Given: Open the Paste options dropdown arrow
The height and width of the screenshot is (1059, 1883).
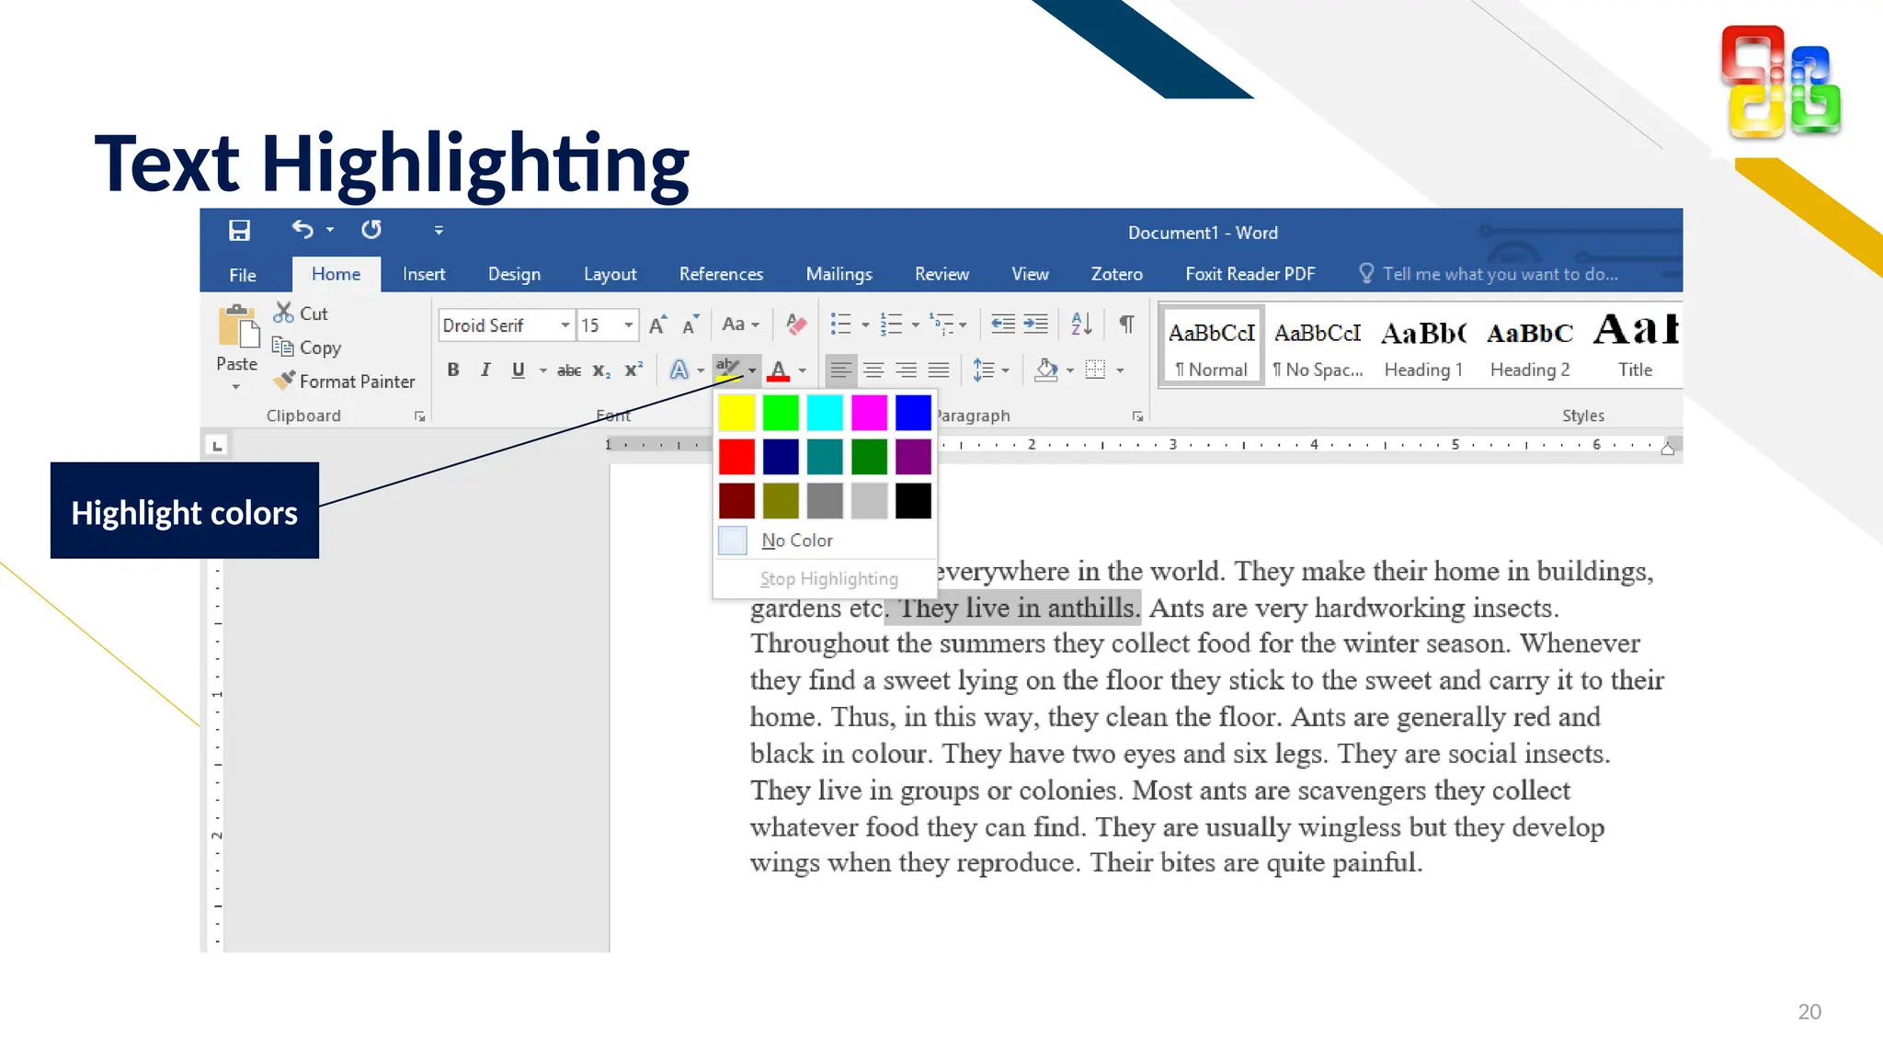Looking at the screenshot, I should coord(236,387).
